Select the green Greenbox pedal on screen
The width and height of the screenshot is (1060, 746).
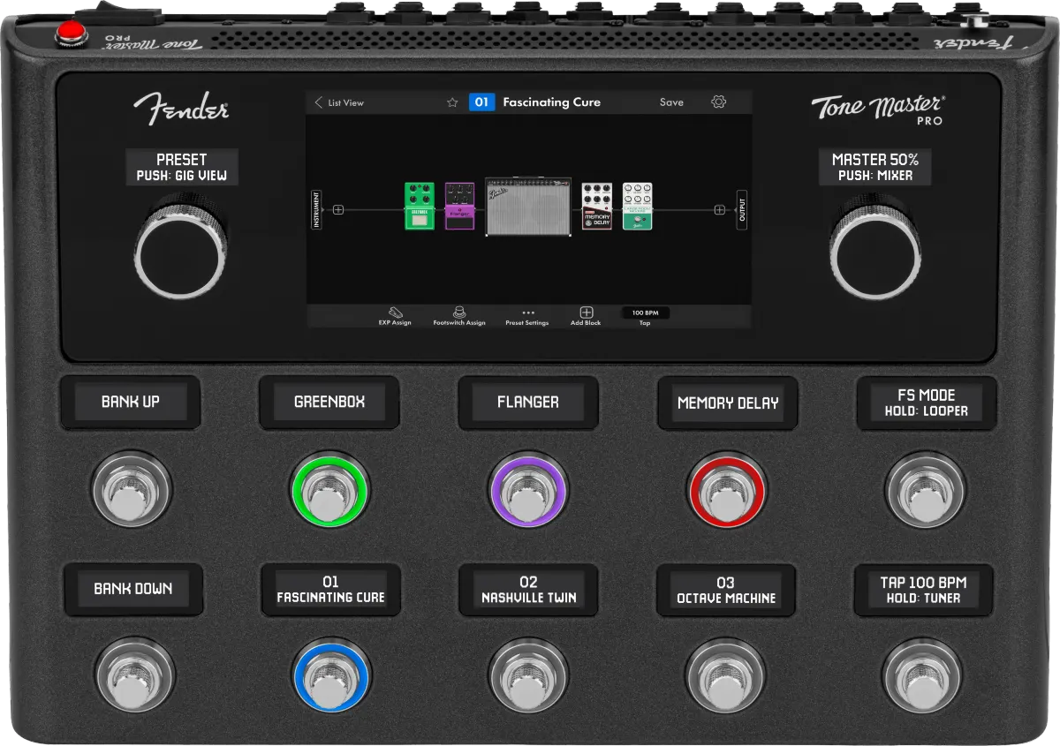tap(420, 207)
